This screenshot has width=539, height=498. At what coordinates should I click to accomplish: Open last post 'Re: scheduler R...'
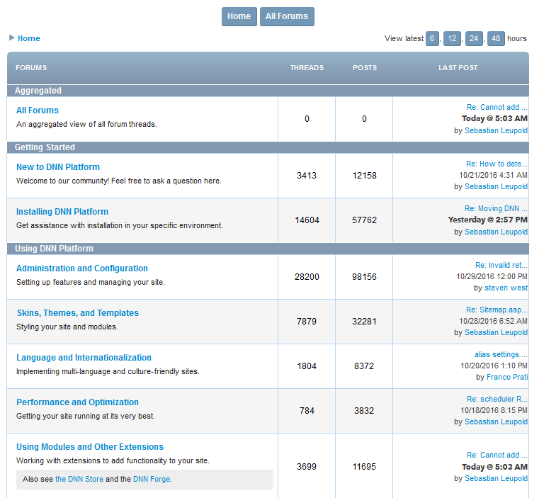(497, 400)
